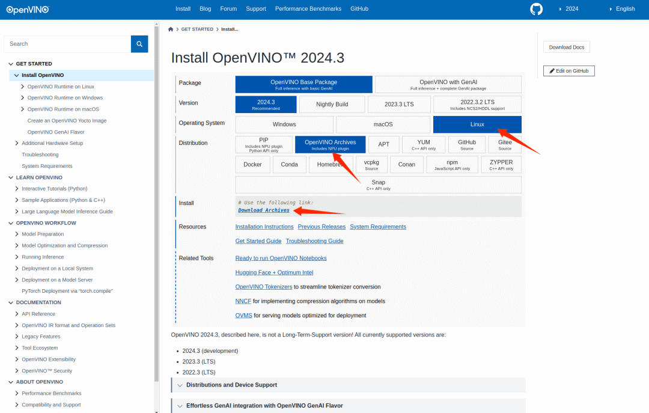Expand Interactive Tutorials (Python) node
Viewport: 649px width, 413px height.
click(17, 189)
